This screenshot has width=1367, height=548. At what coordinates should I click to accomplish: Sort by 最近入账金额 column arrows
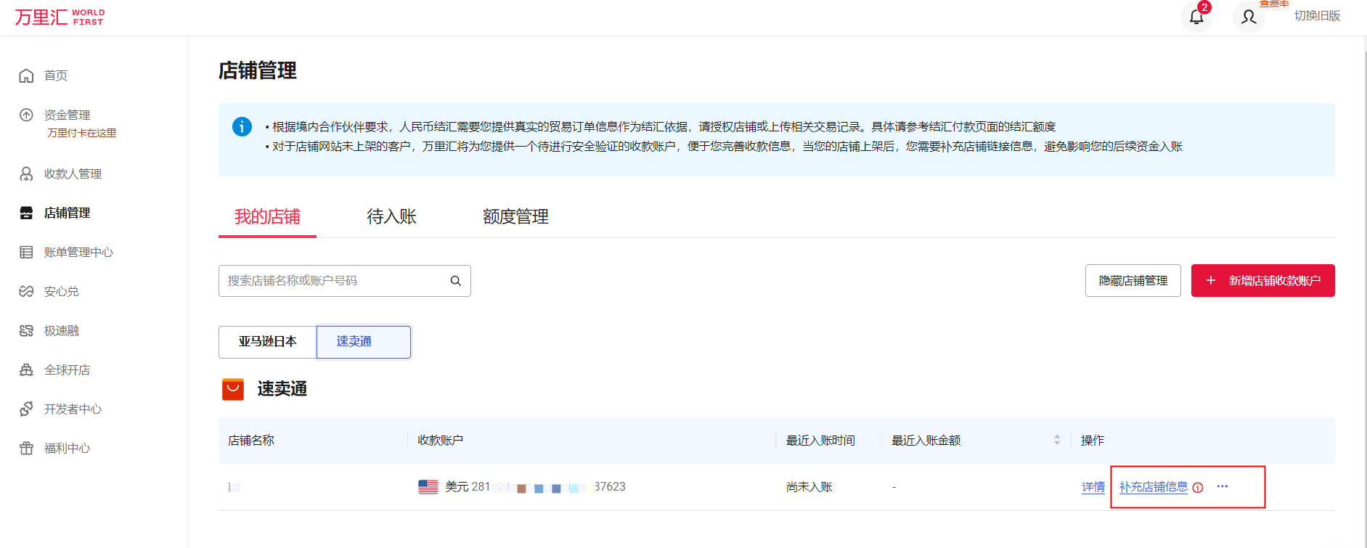[x=1057, y=440]
